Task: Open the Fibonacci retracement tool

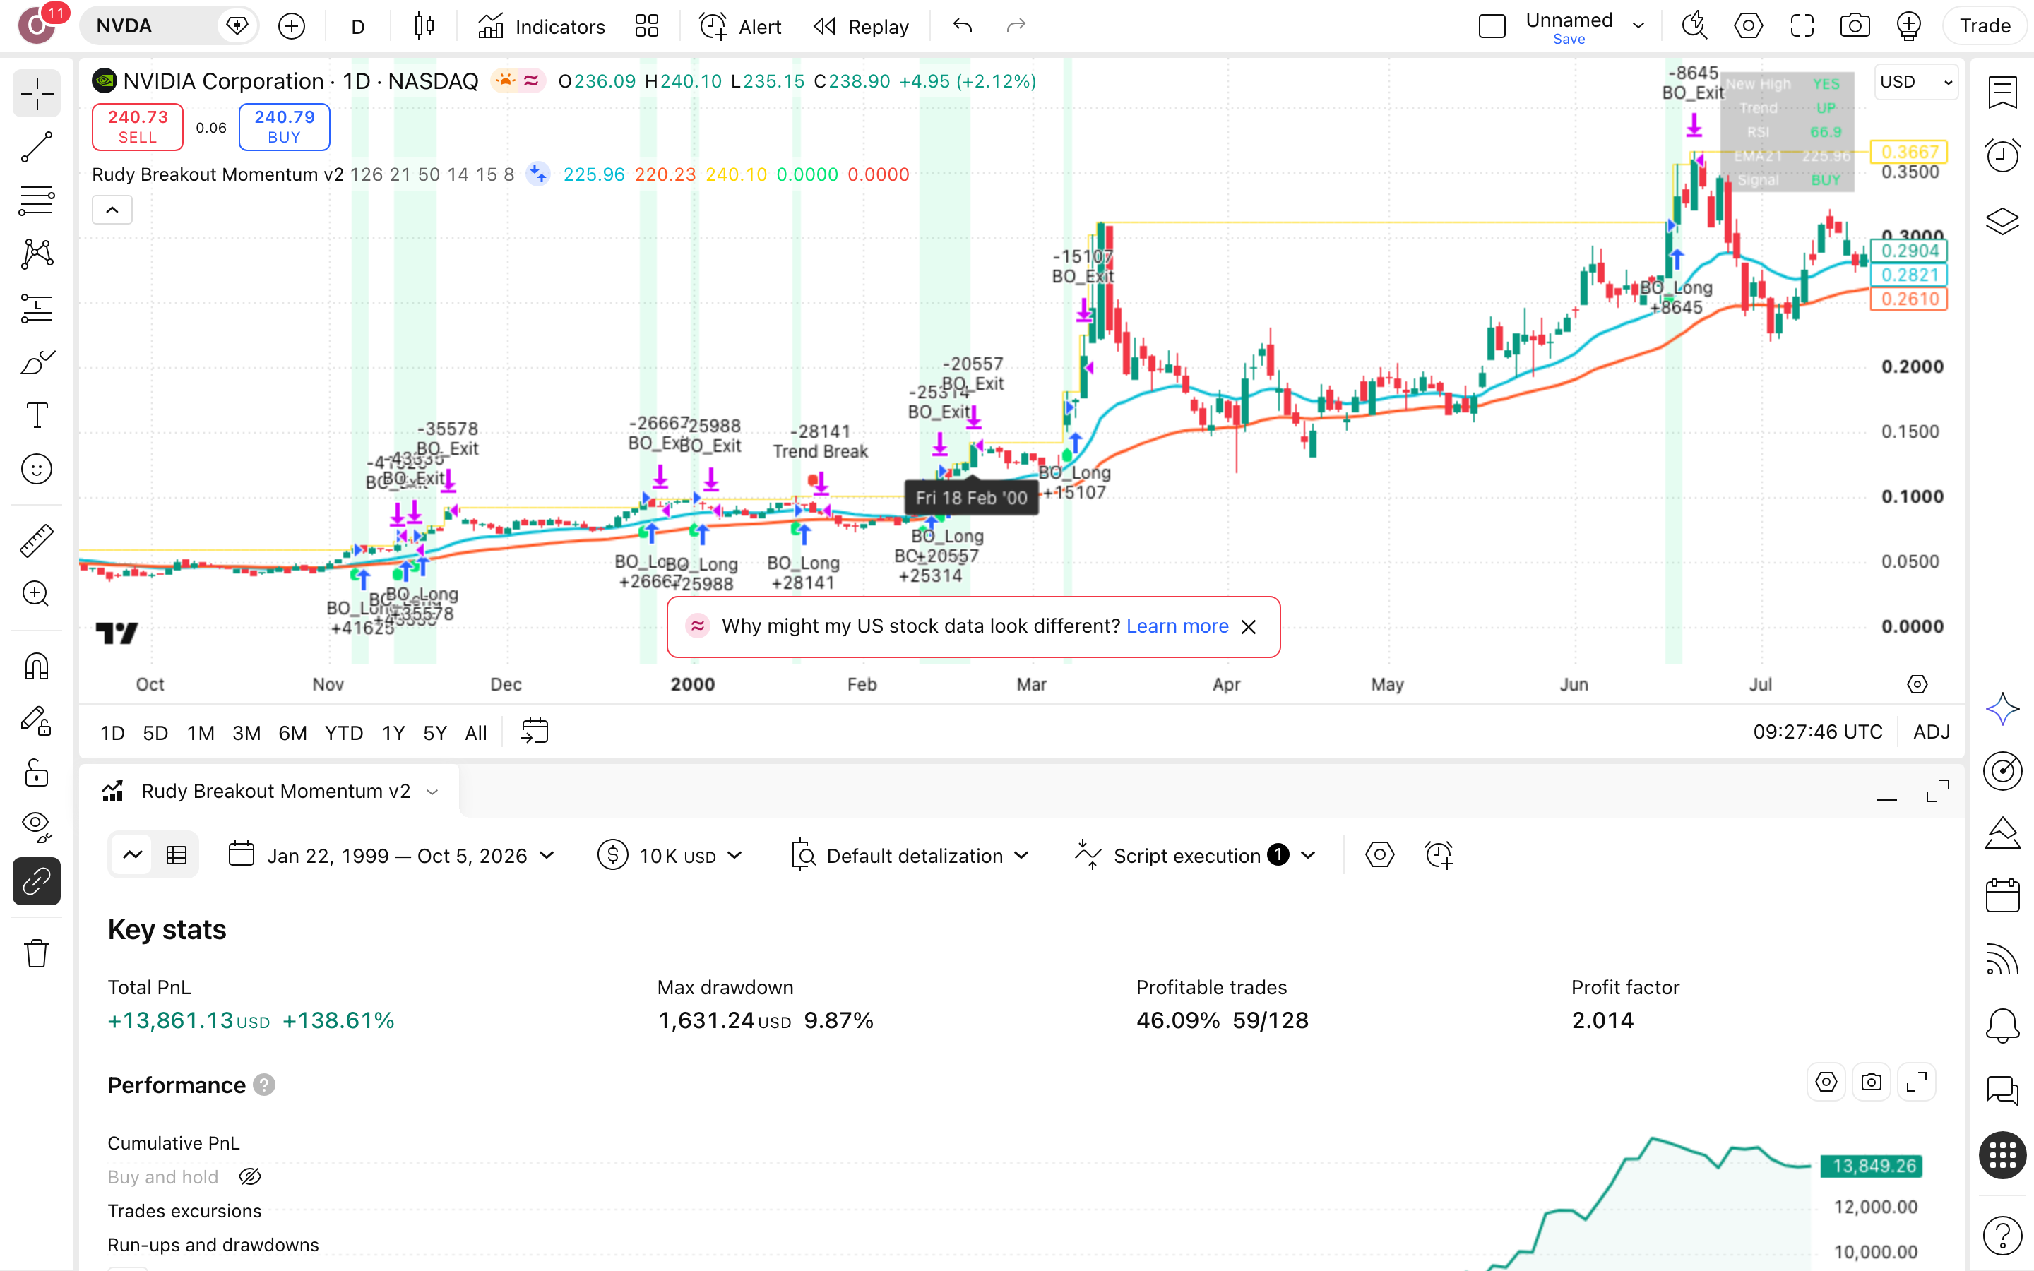Action: 36,201
